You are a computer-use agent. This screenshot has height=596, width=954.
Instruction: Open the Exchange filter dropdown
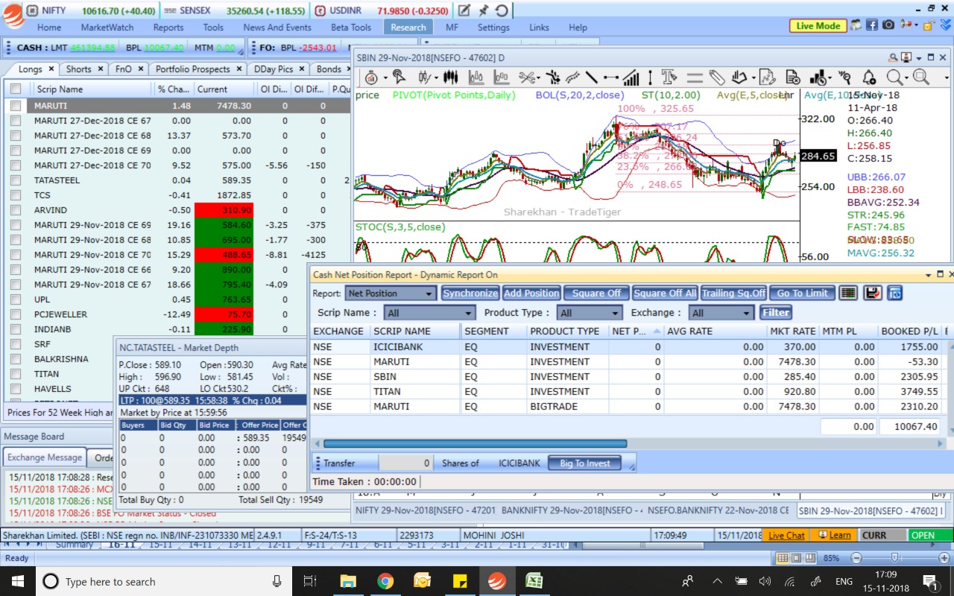pos(721,313)
